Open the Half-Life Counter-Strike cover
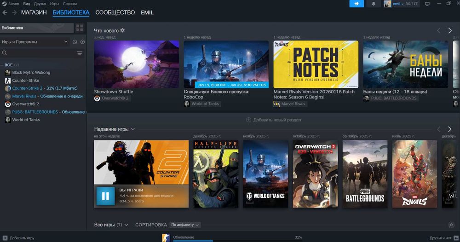The image size is (460, 242). pos(216,174)
